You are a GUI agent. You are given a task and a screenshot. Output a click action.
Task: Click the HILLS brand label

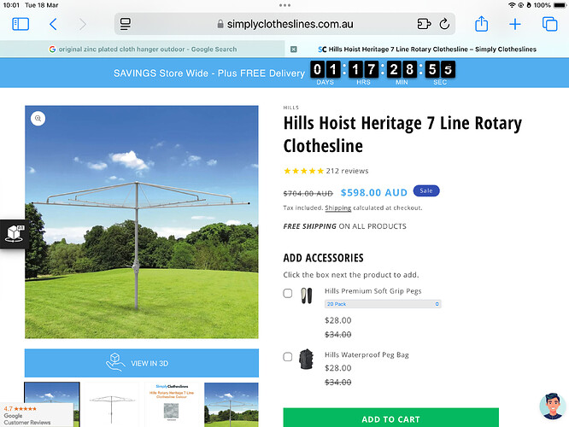291,108
